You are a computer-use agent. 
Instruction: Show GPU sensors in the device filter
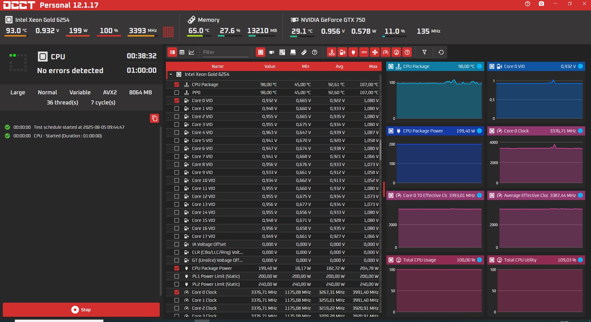[x=271, y=52]
